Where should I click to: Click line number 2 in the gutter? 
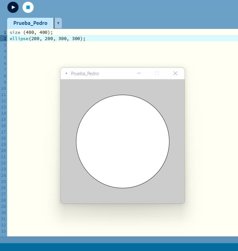pos(5,39)
